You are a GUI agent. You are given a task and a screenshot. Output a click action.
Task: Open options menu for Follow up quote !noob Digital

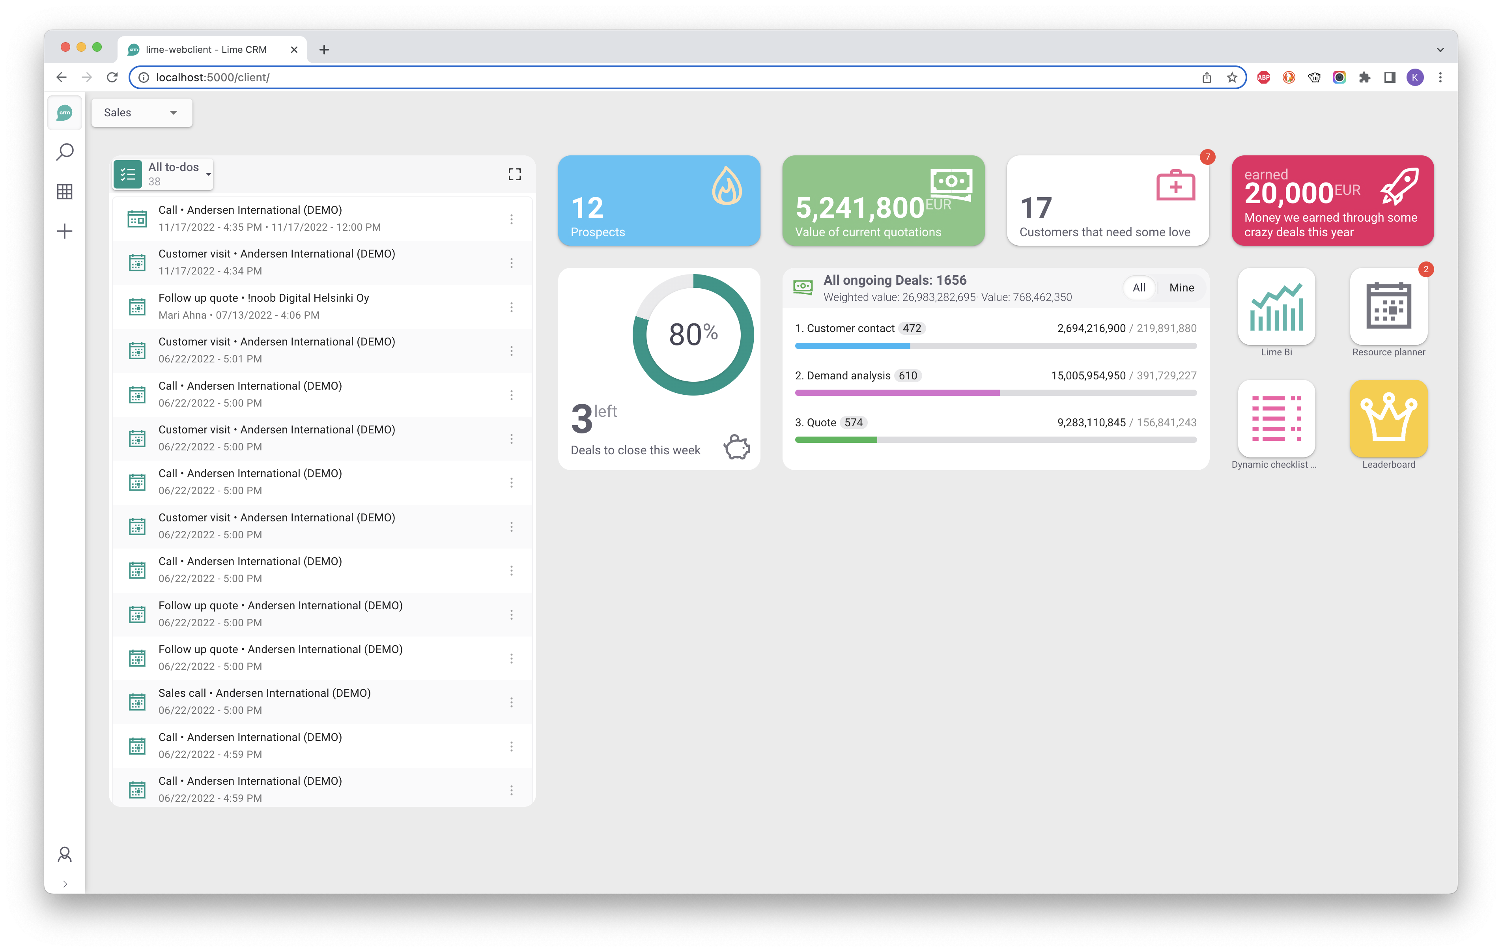click(x=511, y=307)
